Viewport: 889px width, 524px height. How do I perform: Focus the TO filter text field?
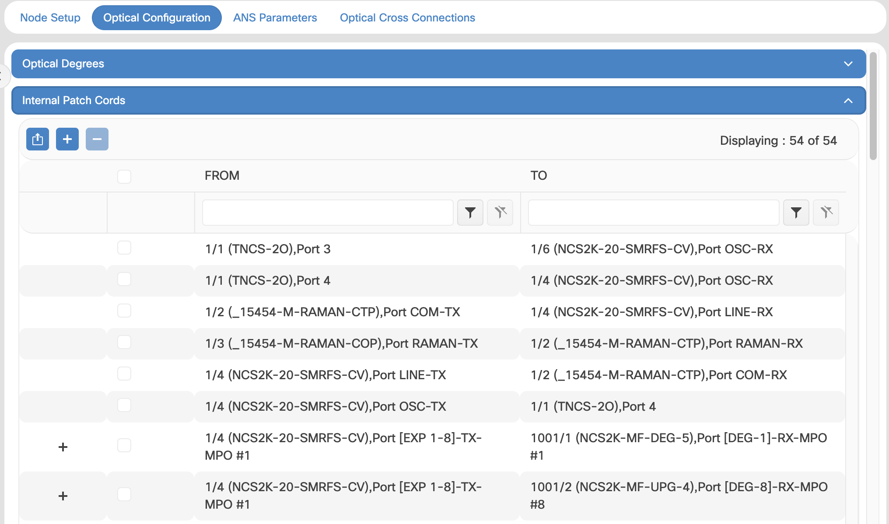[654, 213]
